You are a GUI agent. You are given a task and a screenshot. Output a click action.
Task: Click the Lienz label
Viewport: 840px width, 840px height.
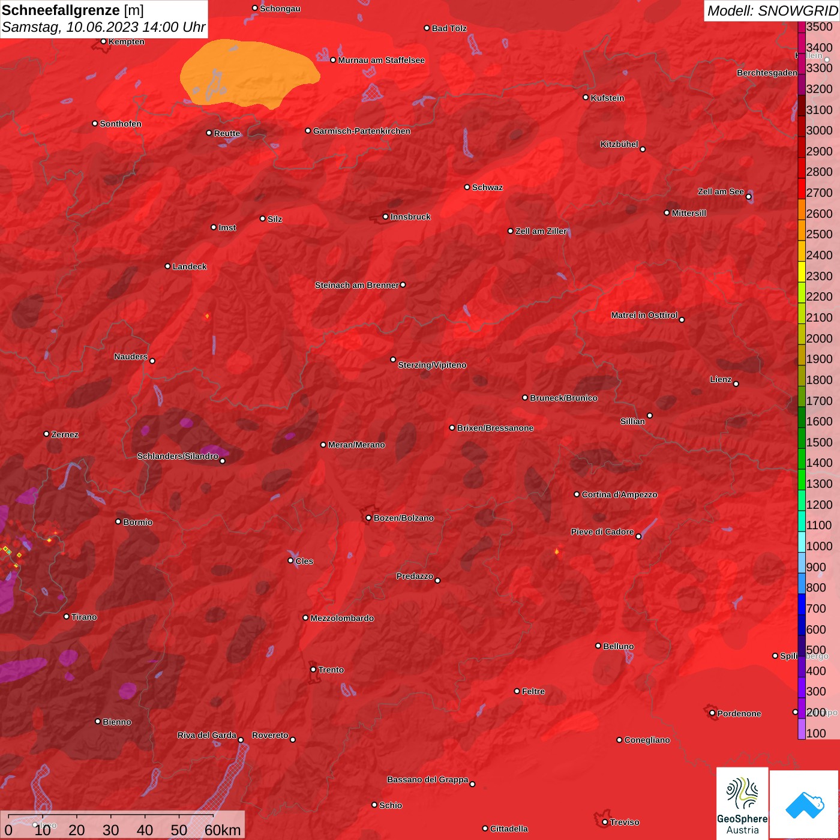(x=721, y=379)
